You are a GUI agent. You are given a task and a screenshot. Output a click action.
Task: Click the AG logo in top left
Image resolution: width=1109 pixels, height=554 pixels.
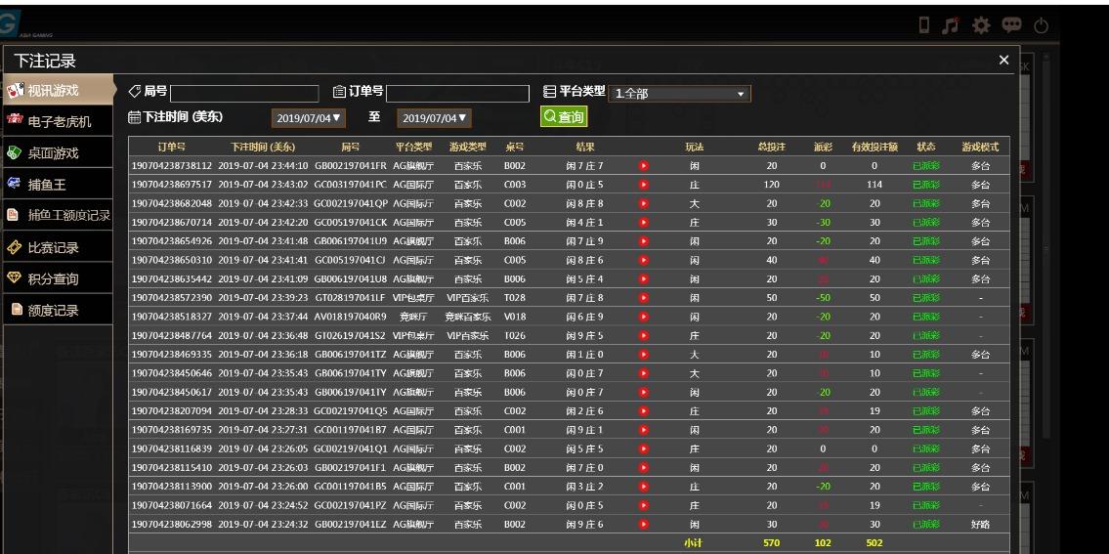[11, 24]
